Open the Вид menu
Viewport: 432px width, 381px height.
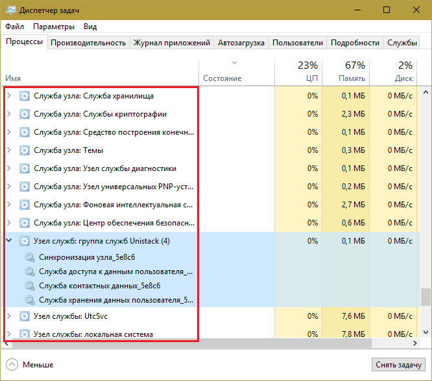[90, 27]
